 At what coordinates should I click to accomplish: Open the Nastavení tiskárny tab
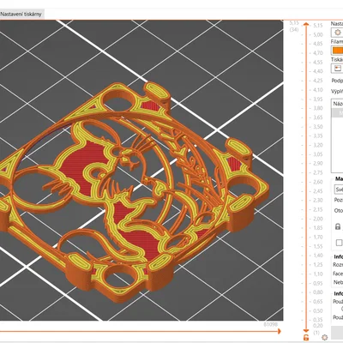pos(21,14)
